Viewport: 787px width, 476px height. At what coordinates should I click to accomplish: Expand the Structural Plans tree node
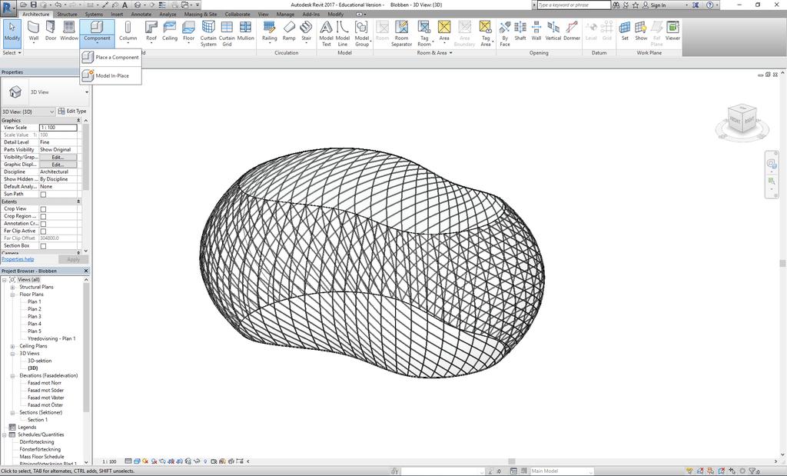12,287
